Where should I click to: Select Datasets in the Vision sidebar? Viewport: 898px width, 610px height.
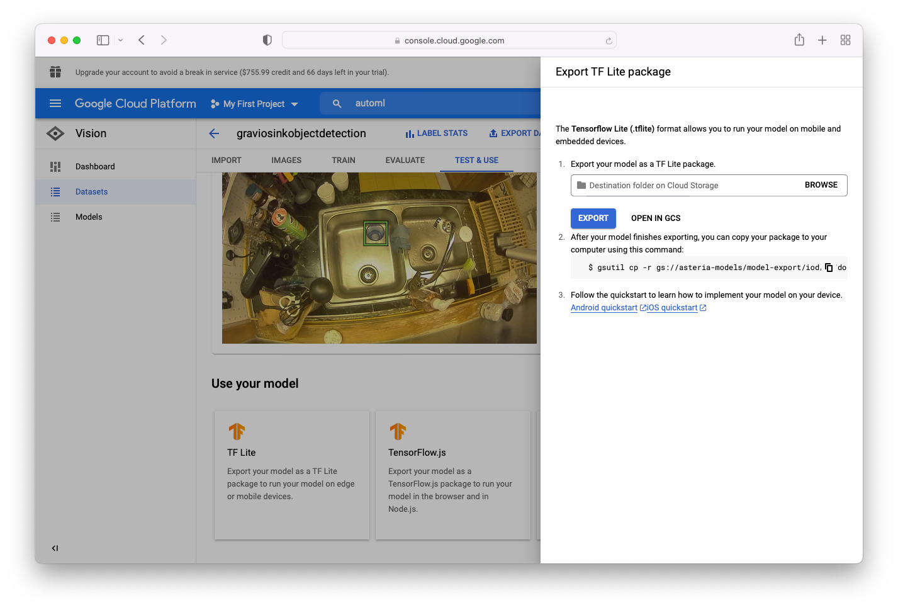click(x=91, y=191)
